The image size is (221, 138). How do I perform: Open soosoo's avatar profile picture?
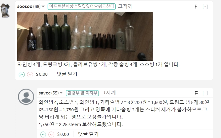click(x=5, y=11)
